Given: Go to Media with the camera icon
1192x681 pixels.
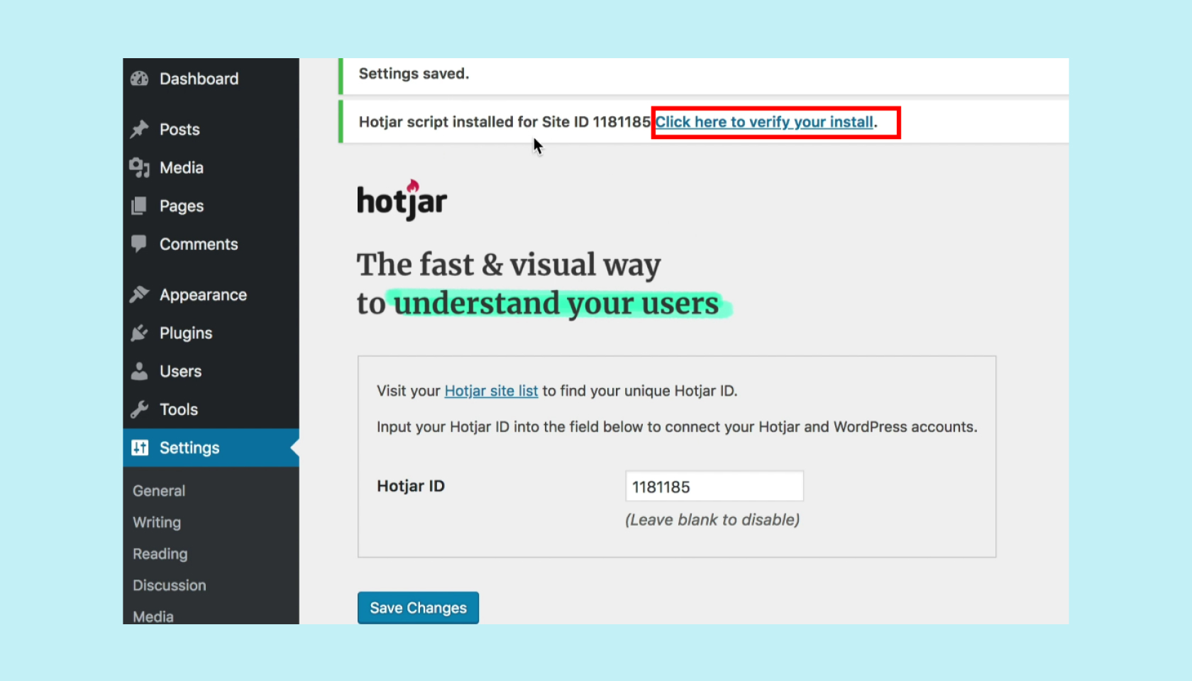Looking at the screenshot, I should pyautogui.click(x=211, y=167).
